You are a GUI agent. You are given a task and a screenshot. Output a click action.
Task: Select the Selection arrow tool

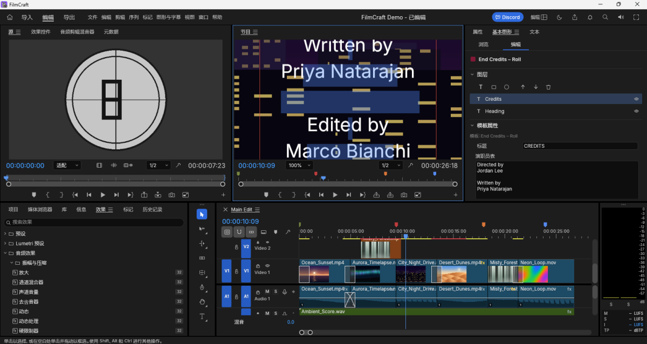pos(202,215)
